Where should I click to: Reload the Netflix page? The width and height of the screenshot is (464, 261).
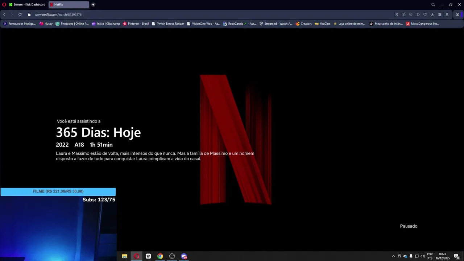(20, 14)
